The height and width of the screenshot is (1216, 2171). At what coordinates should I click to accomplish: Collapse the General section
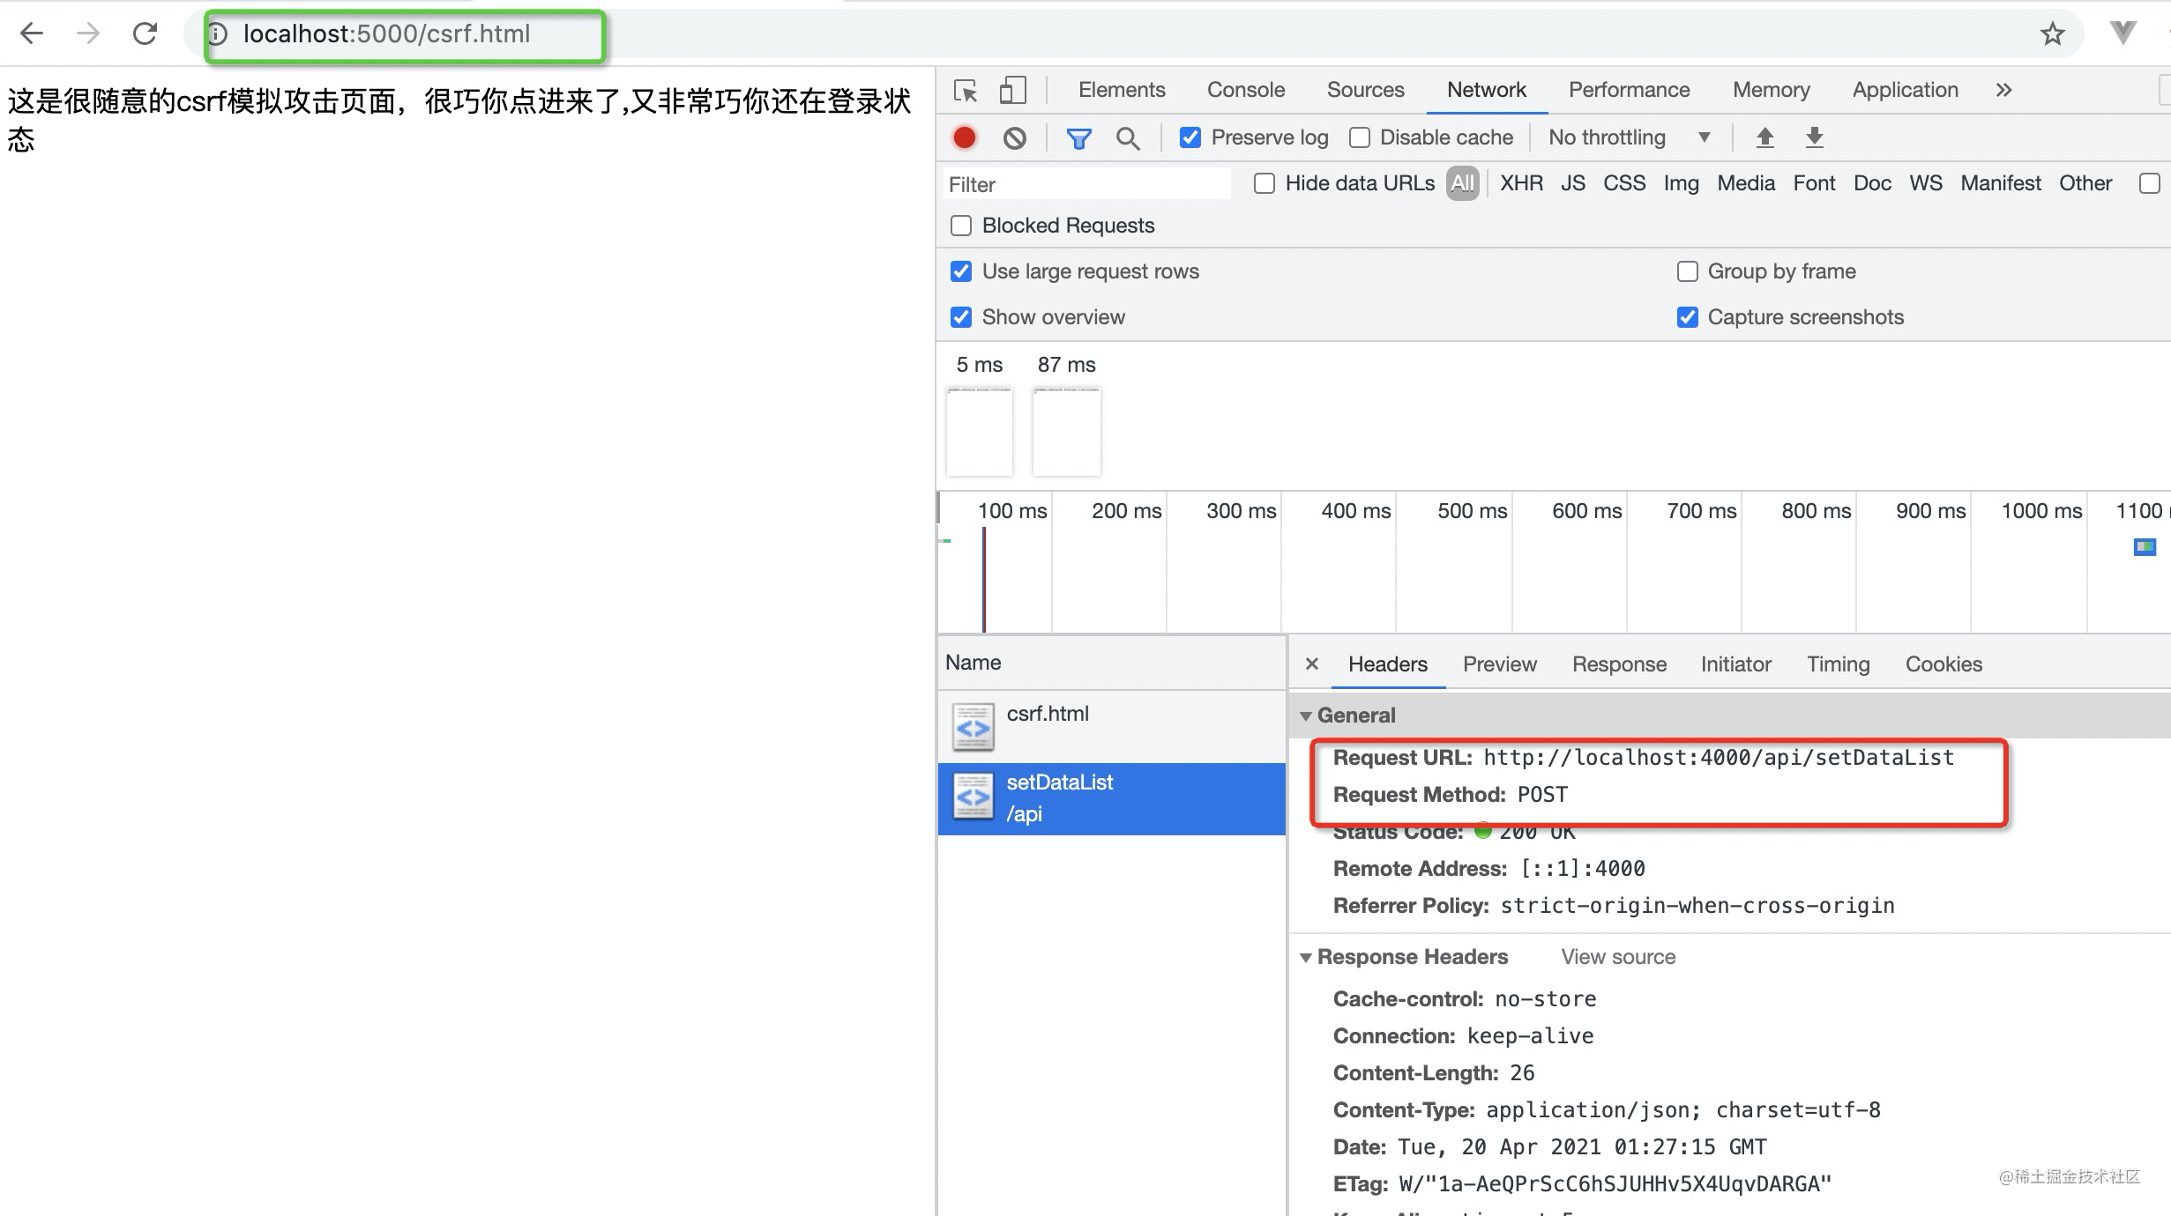click(x=1306, y=716)
